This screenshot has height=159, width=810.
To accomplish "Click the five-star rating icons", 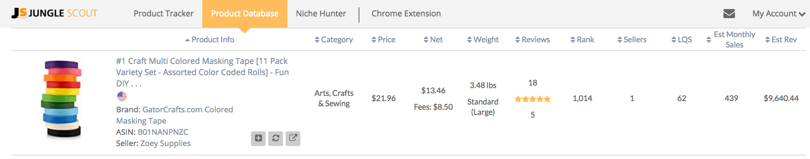I will (533, 99).
